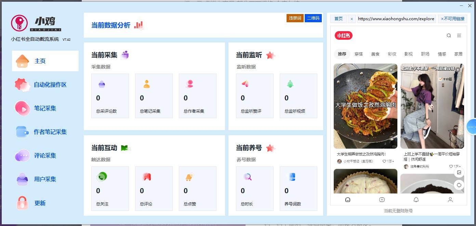Click the 首页 browser home button
This screenshot has height=226, width=476.
click(338, 19)
